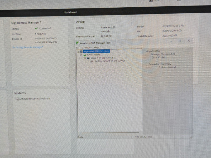
Task: Collapse the Group 1 node
Action: click(85, 58)
